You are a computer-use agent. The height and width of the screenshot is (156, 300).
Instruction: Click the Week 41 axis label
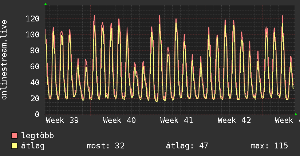(x=177, y=120)
